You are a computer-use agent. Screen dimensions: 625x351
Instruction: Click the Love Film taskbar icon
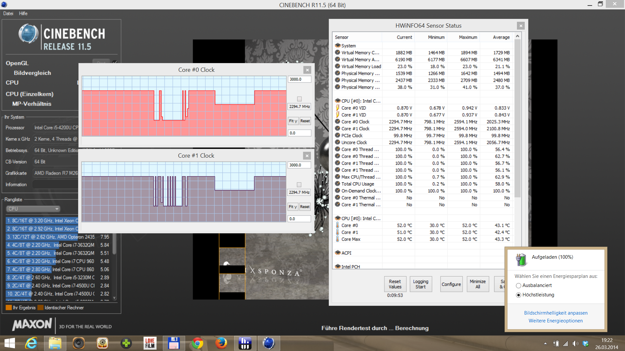[x=150, y=343]
